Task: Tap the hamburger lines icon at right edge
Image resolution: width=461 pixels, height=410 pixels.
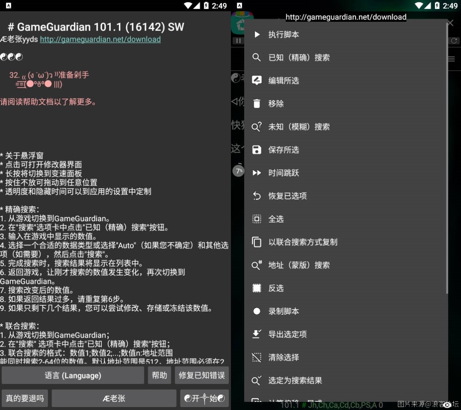Action: pyautogui.click(x=451, y=59)
